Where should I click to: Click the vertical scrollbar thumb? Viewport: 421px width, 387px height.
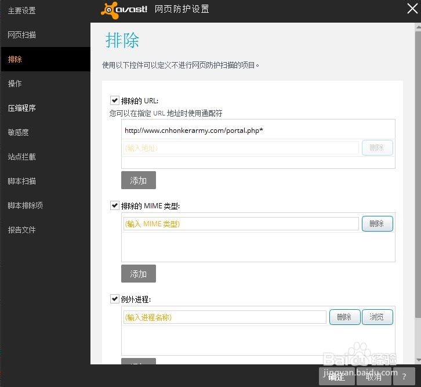(418, 174)
